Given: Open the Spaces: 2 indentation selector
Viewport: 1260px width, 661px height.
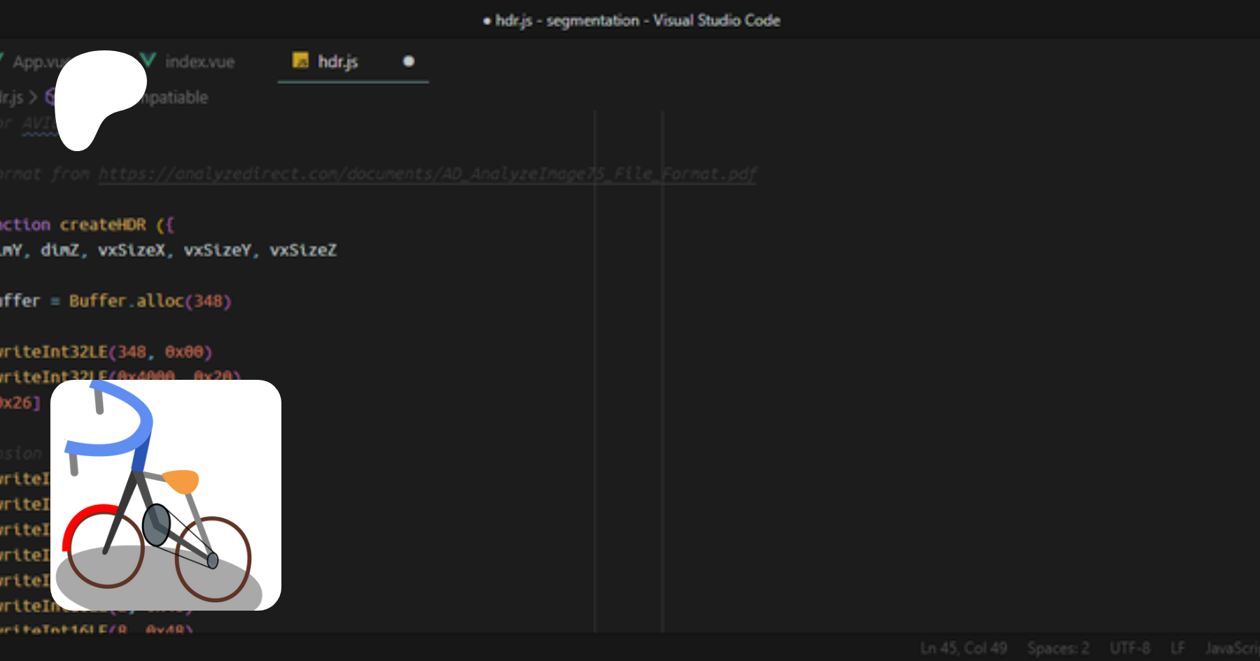Looking at the screenshot, I should pyautogui.click(x=1058, y=648).
